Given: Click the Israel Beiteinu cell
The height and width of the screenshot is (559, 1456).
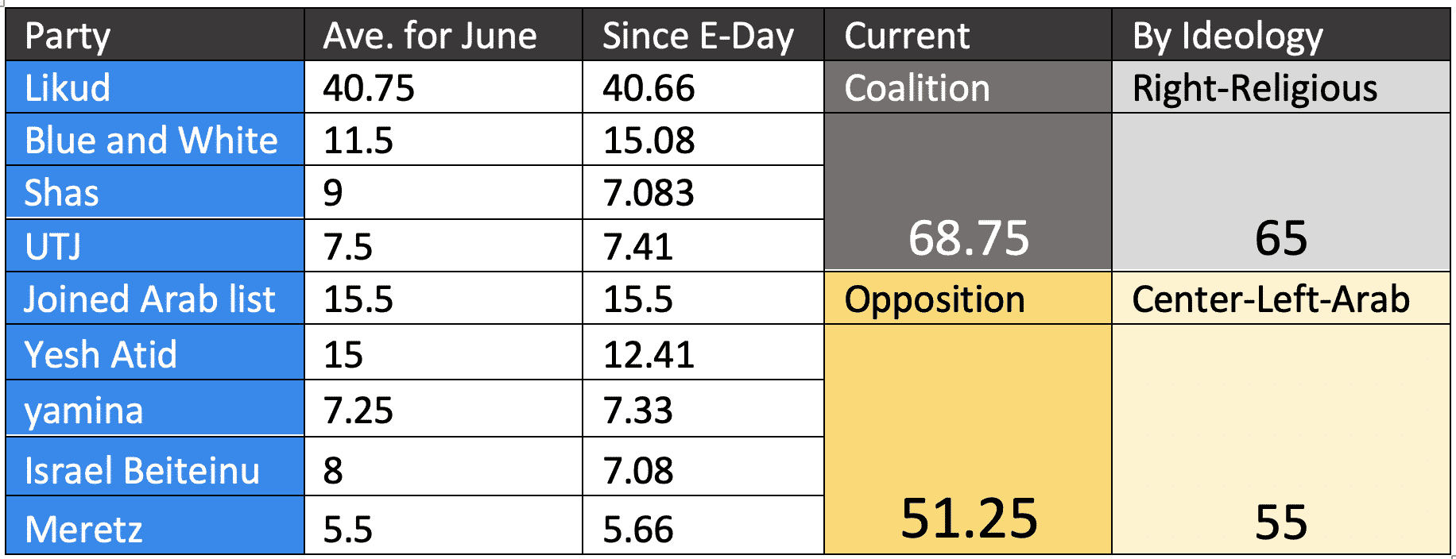Looking at the screenshot, I should click(x=154, y=468).
